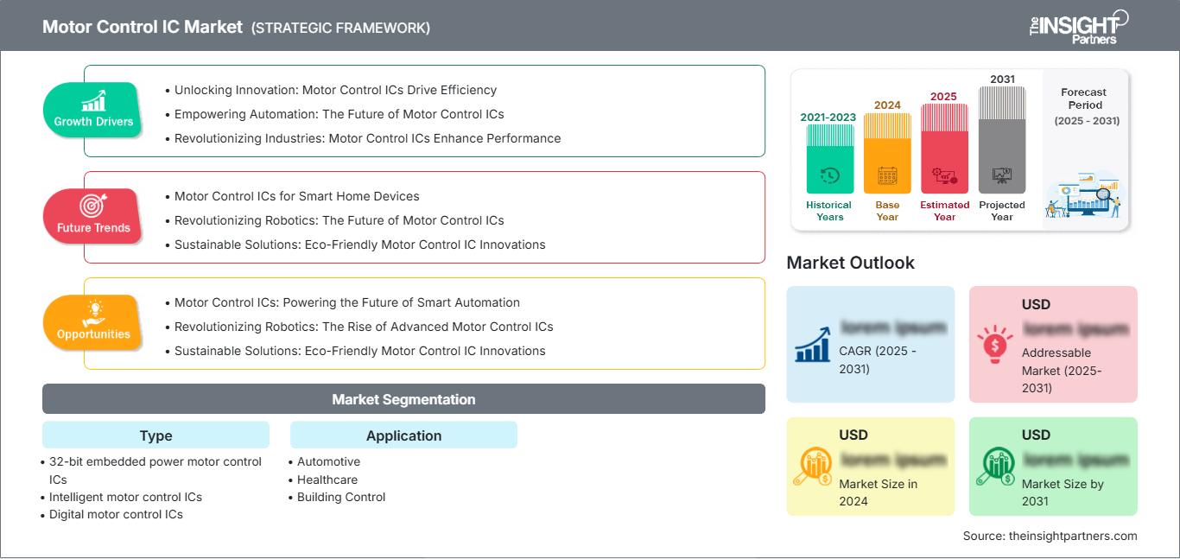Select the Future Trends label
The width and height of the screenshot is (1180, 559).
pyautogui.click(x=93, y=228)
